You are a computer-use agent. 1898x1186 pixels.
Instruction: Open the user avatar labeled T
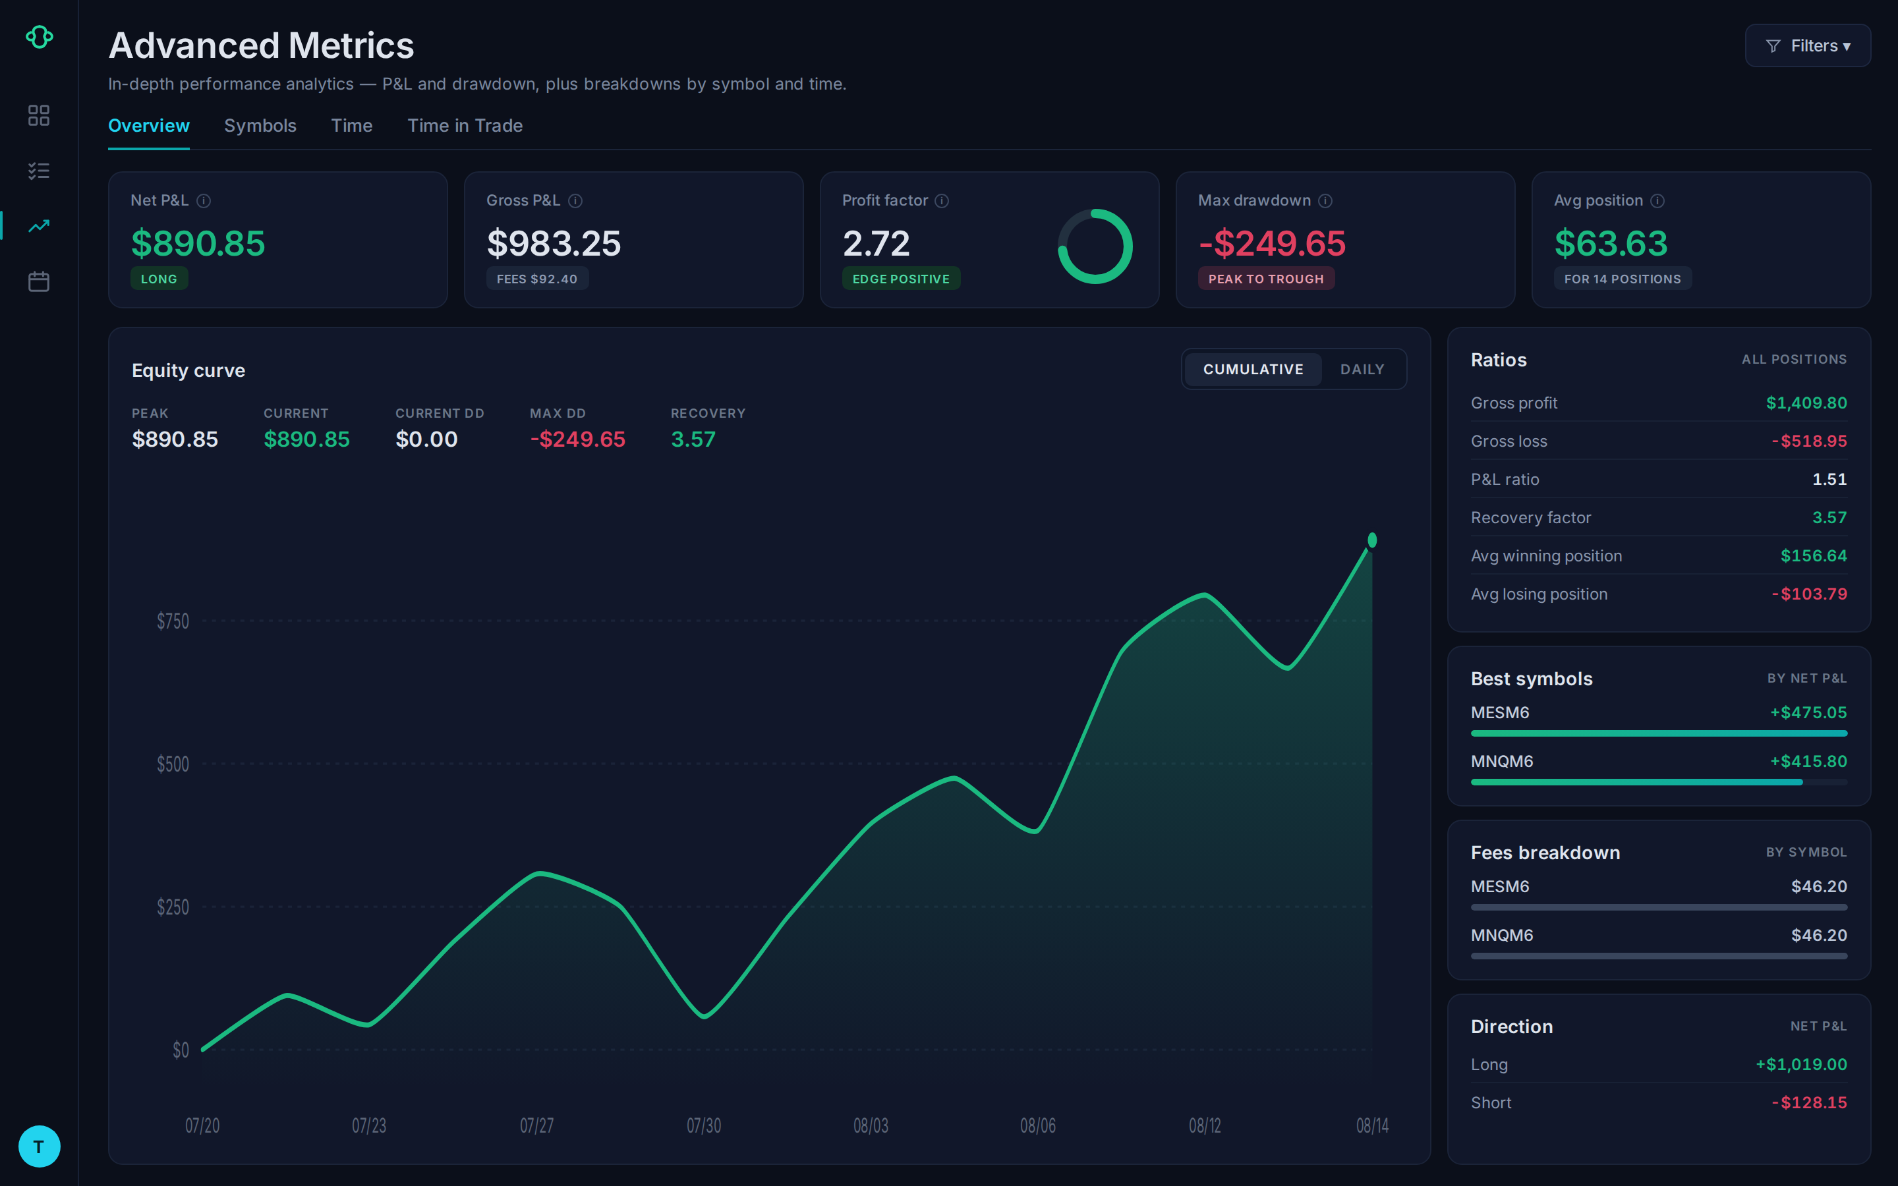point(40,1146)
